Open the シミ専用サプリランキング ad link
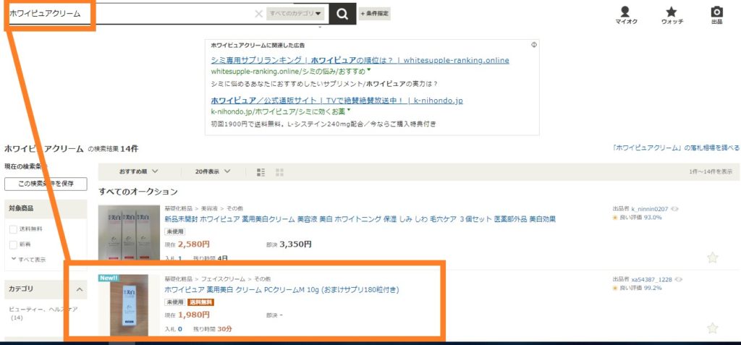 coord(360,61)
